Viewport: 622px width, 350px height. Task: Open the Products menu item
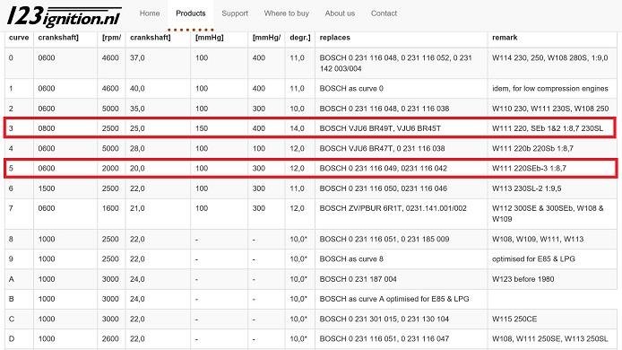pyautogui.click(x=191, y=13)
